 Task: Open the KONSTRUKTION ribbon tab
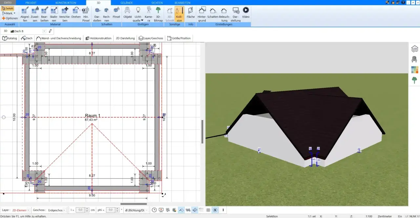coord(66,2)
